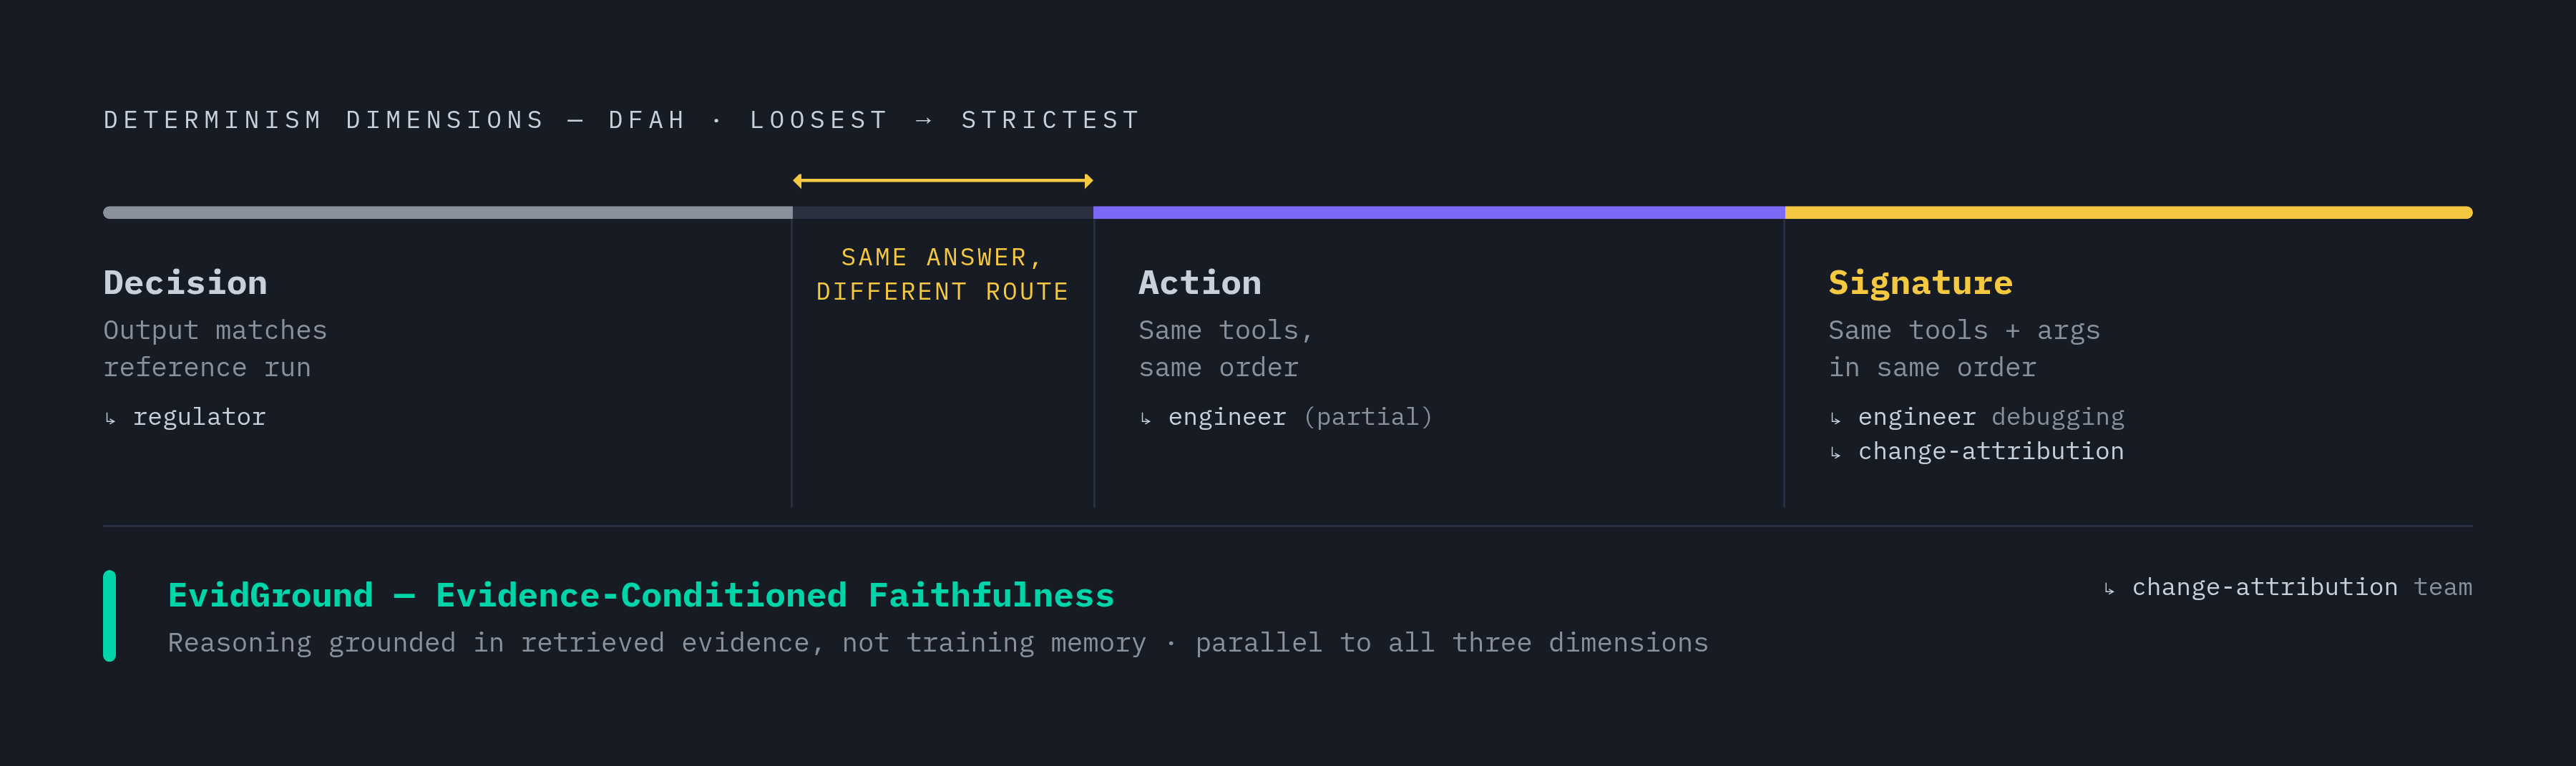Click the arrow icon beside engineer (partial)

pyautogui.click(x=1146, y=419)
